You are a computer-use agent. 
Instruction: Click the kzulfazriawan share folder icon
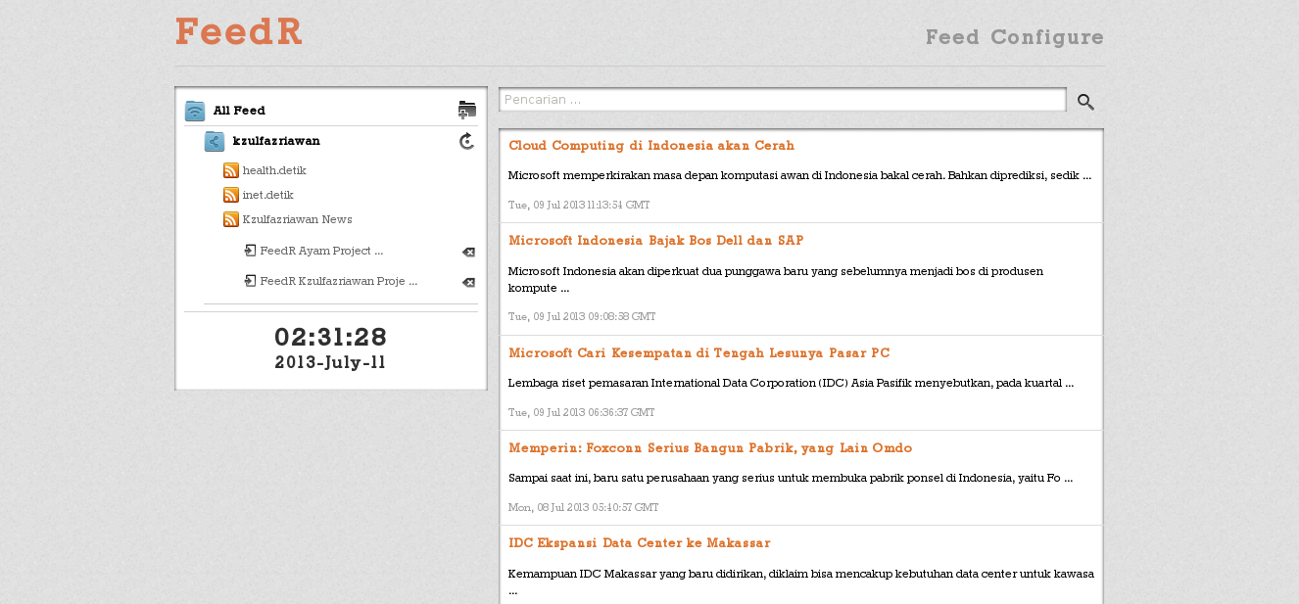point(214,141)
